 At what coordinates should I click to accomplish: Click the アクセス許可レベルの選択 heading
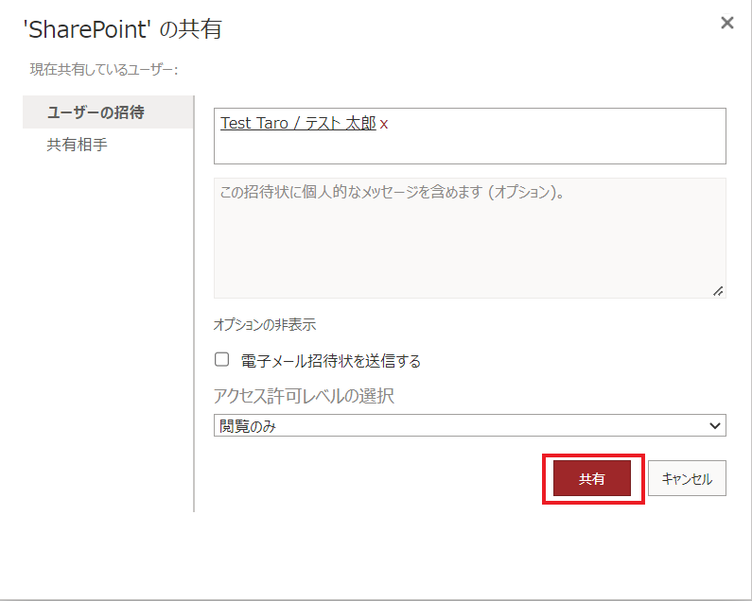click(x=304, y=396)
